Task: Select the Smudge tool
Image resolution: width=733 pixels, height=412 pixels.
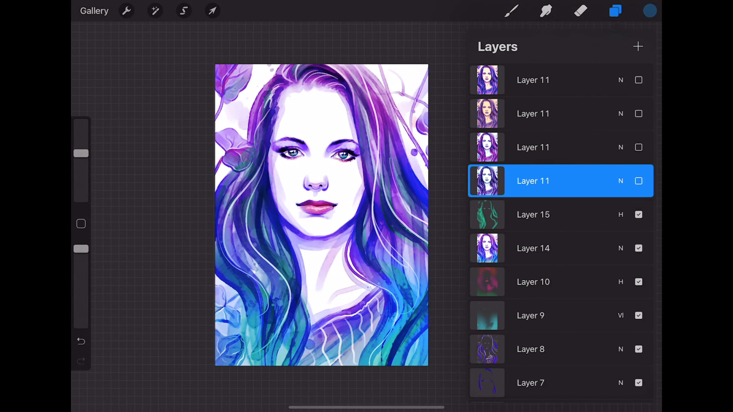Action: pos(546,11)
